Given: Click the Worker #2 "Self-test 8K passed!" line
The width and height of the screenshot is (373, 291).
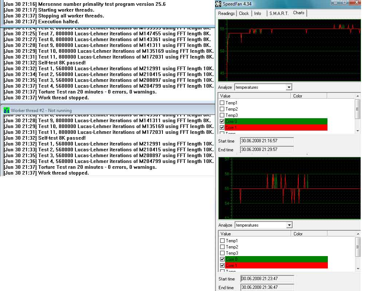Looking at the screenshot, I should tap(44, 138).
